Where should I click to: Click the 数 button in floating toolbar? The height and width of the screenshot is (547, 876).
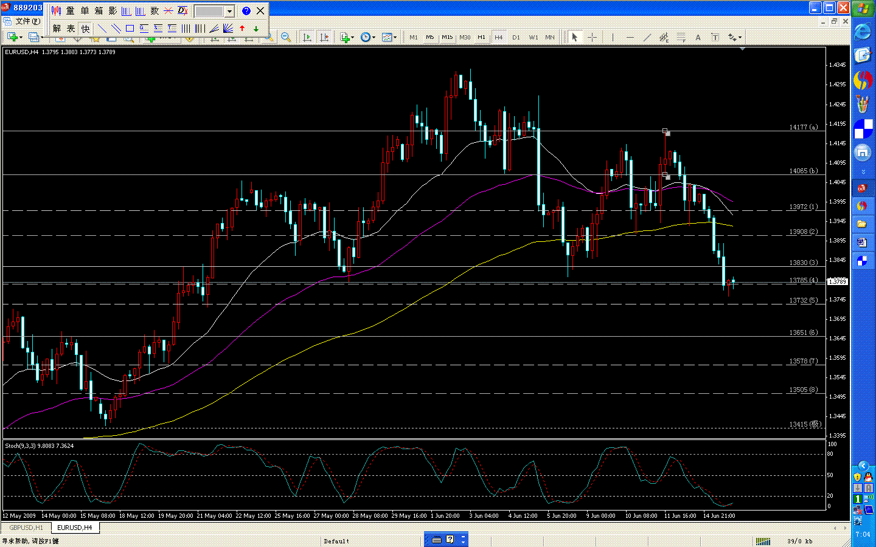155,11
